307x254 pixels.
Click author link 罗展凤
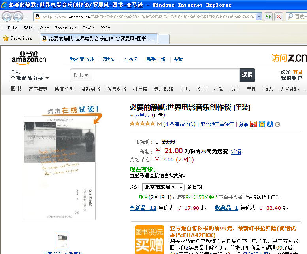(x=142, y=115)
